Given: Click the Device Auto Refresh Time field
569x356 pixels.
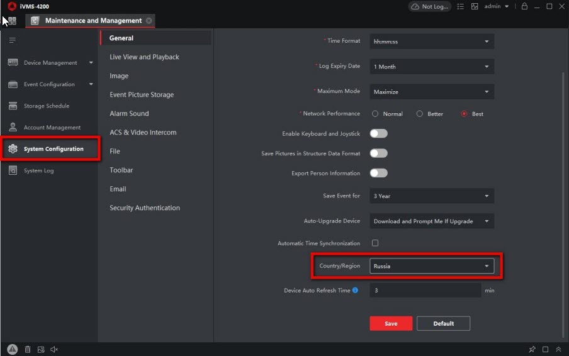Looking at the screenshot, I should 425,291.
